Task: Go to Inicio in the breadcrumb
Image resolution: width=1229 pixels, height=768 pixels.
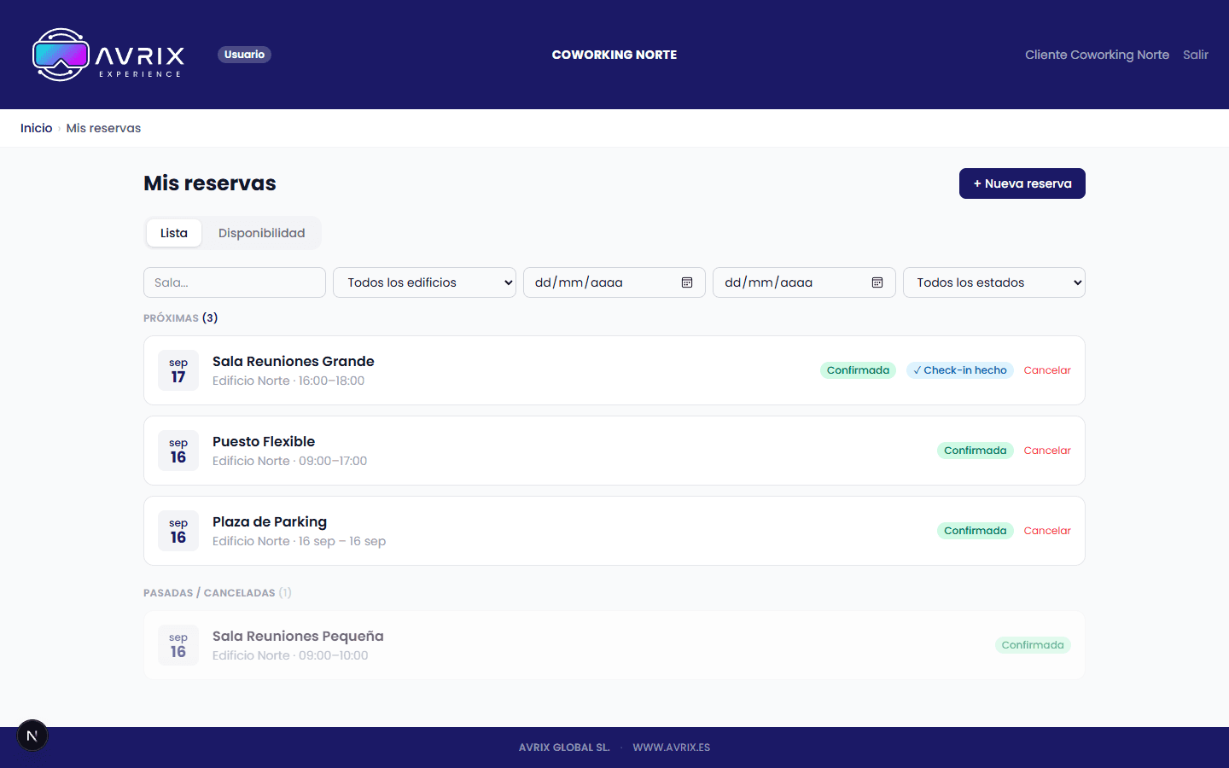Action: (x=36, y=128)
